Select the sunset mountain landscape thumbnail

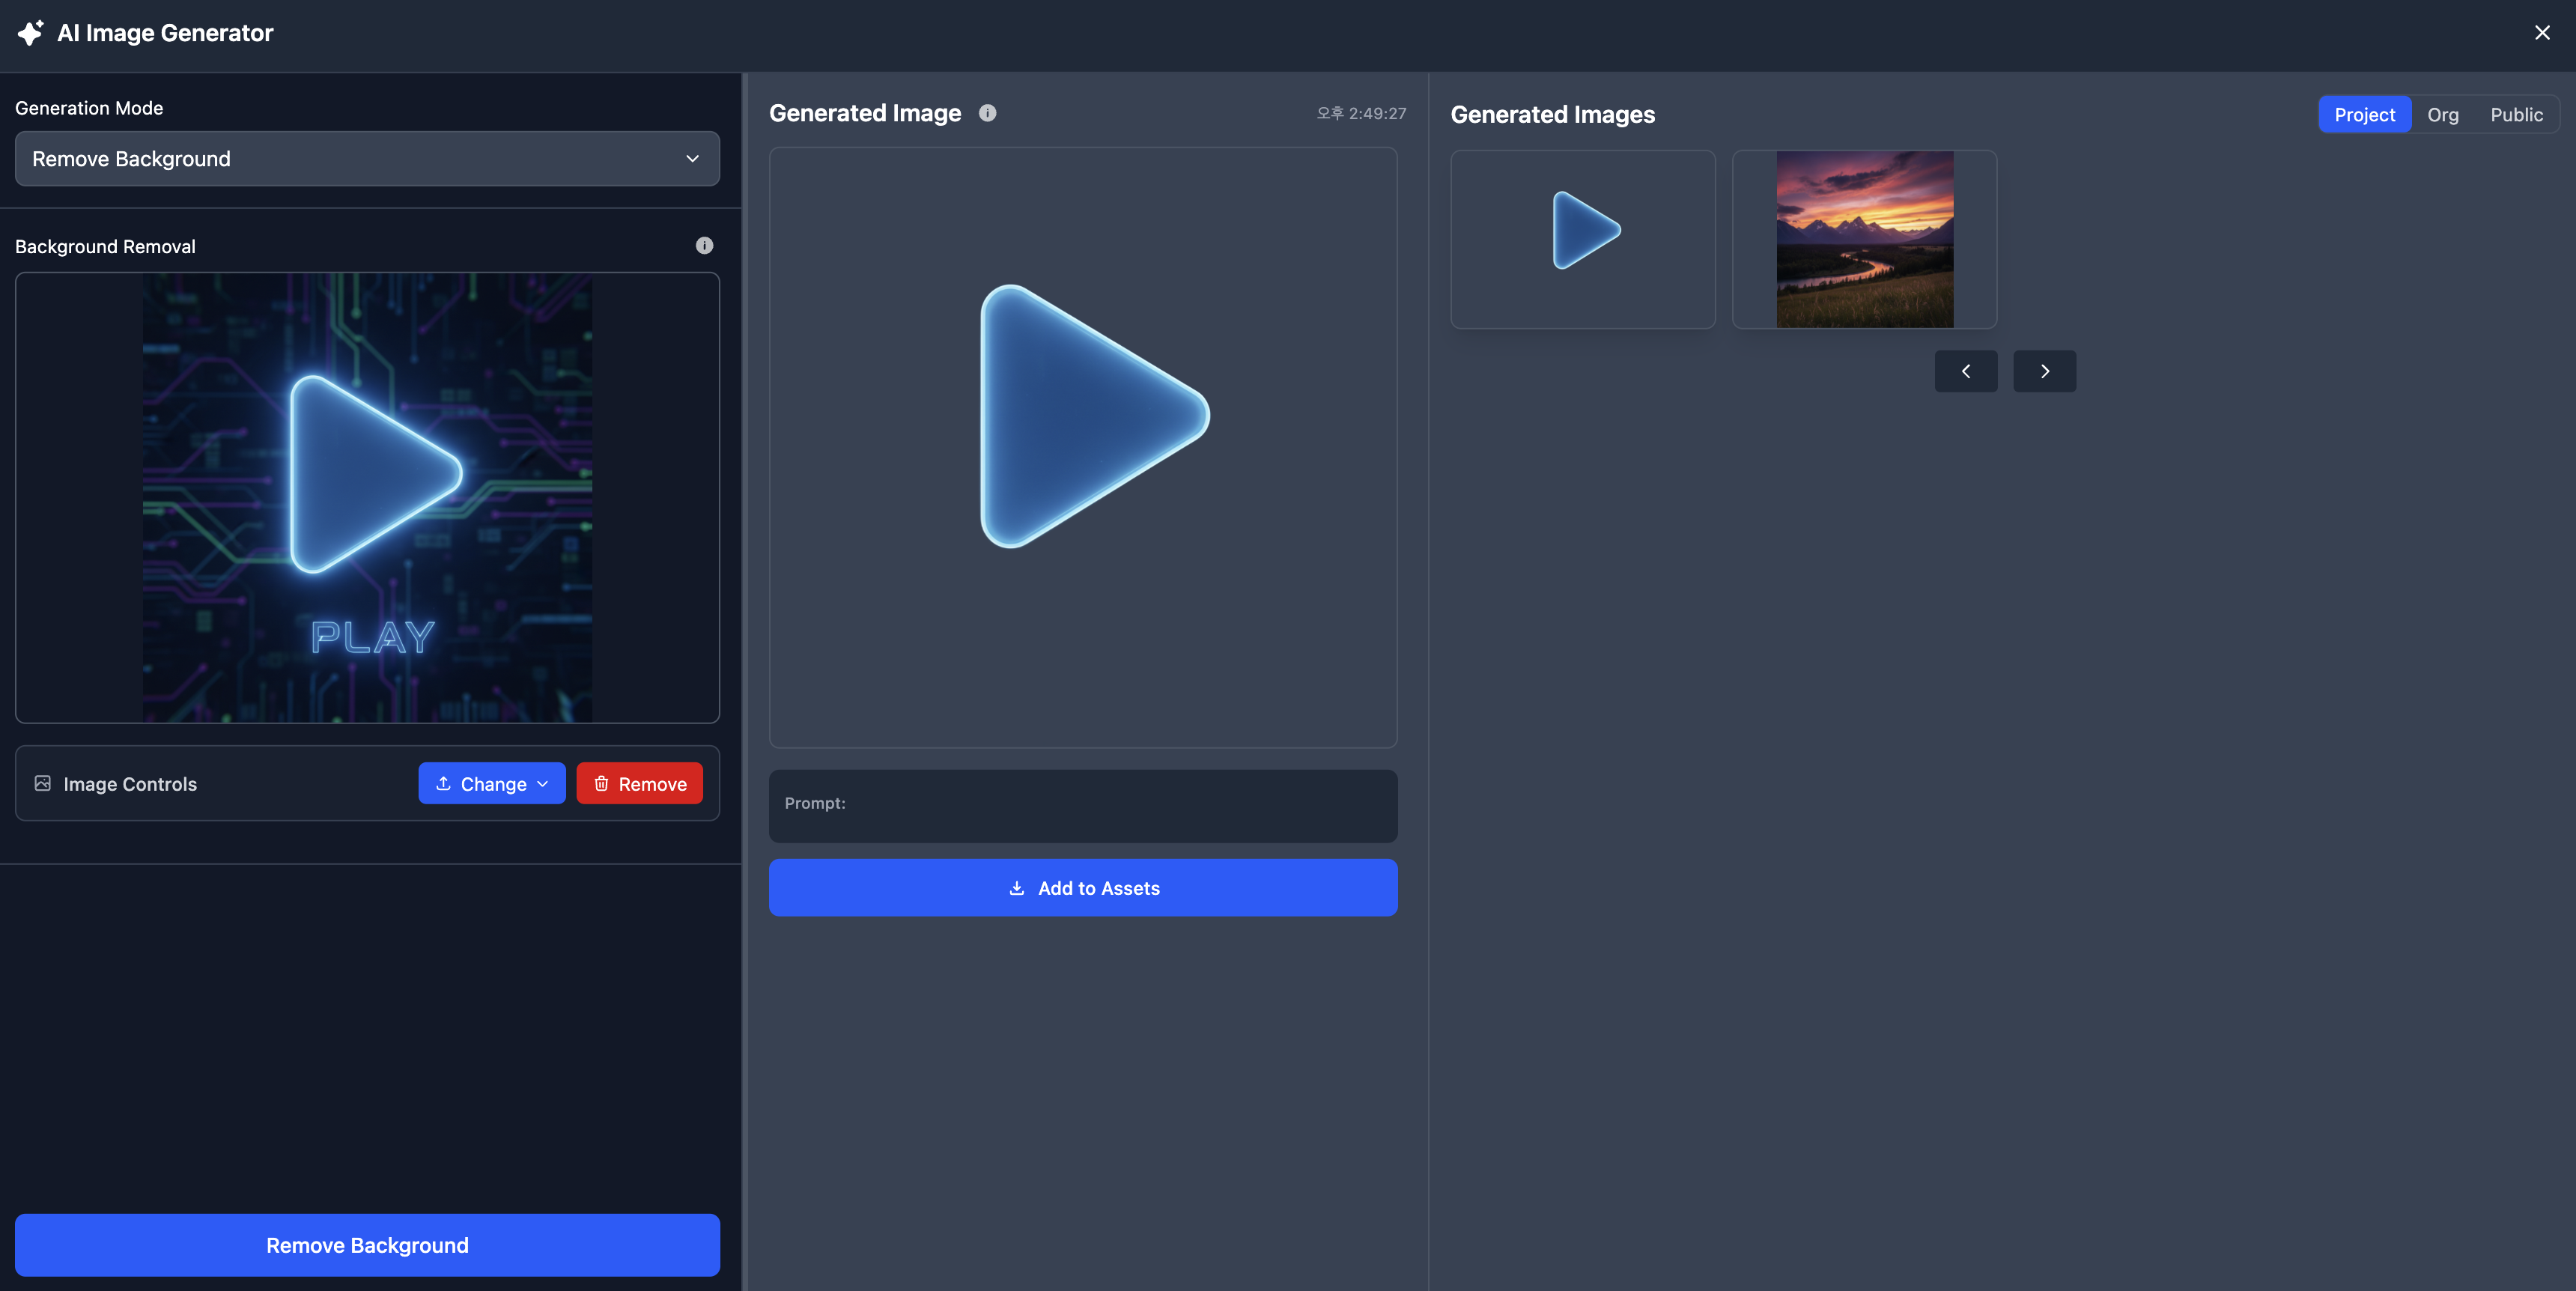pos(1864,239)
